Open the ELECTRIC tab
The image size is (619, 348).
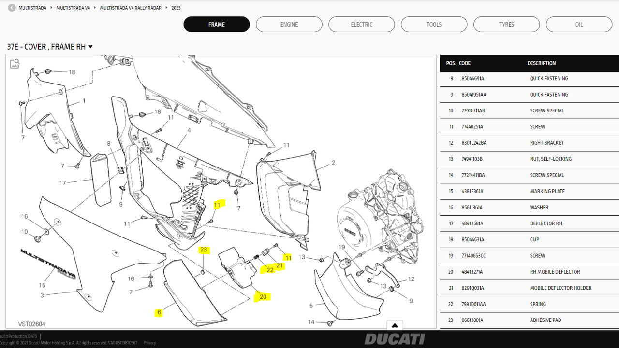(x=362, y=25)
